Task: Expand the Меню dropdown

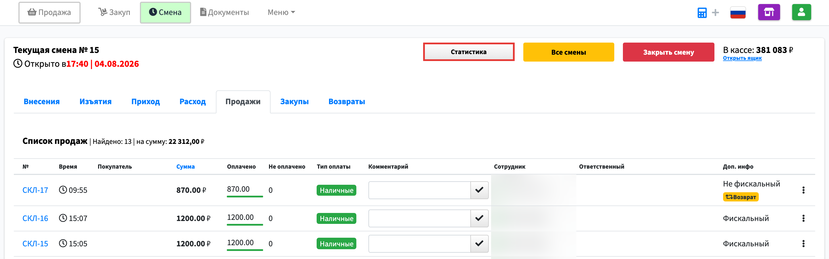Action: 281,12
